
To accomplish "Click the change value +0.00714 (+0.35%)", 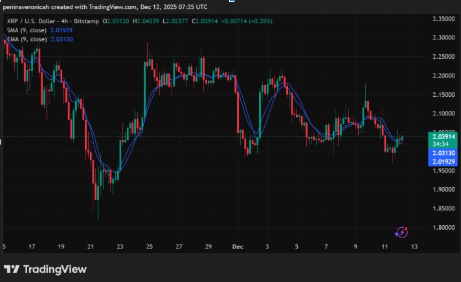I will (247, 21).
